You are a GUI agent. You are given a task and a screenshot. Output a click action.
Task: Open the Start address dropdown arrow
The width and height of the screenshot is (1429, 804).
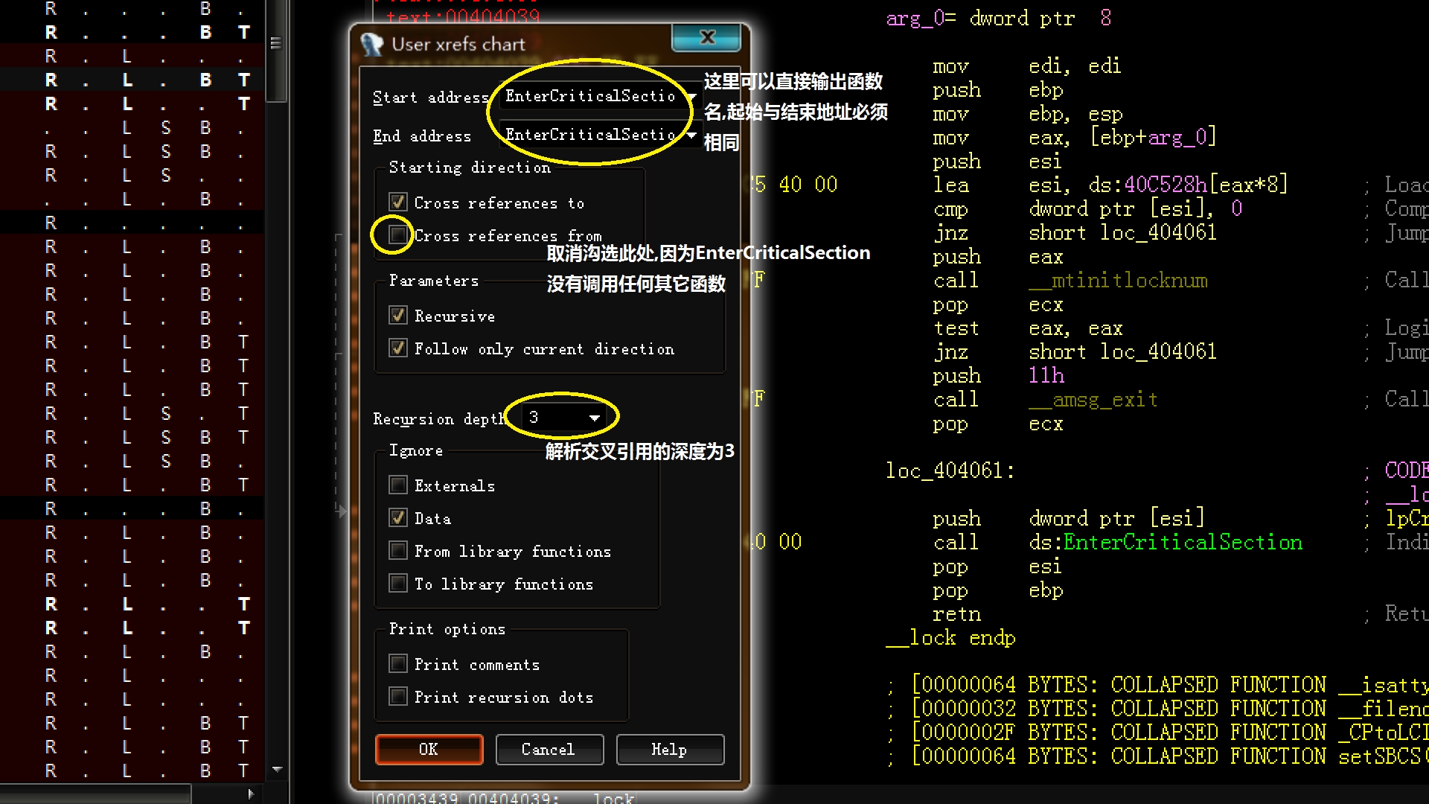[x=691, y=97]
